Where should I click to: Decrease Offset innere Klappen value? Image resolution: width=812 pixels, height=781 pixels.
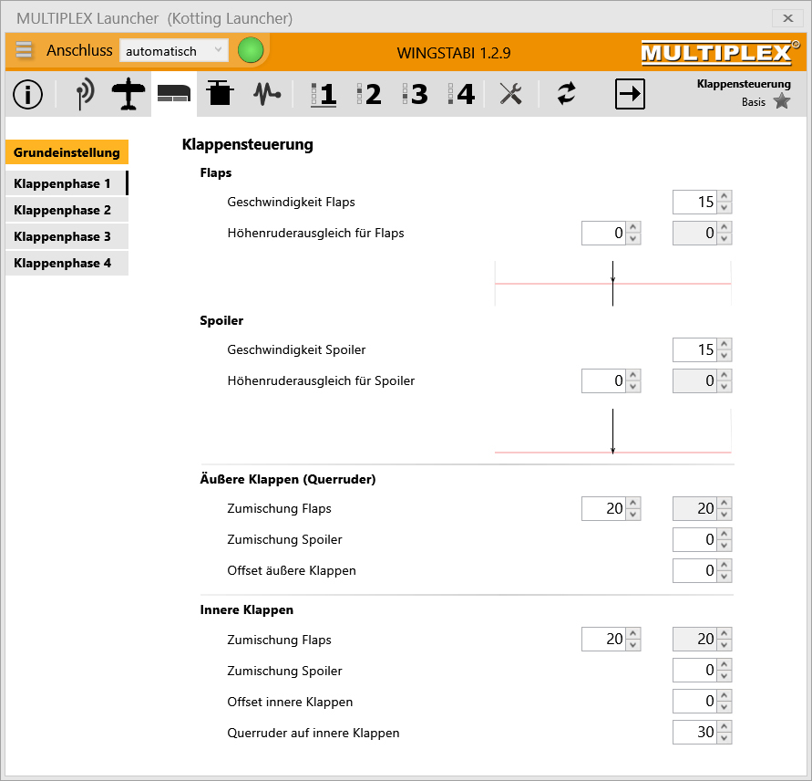coord(725,707)
